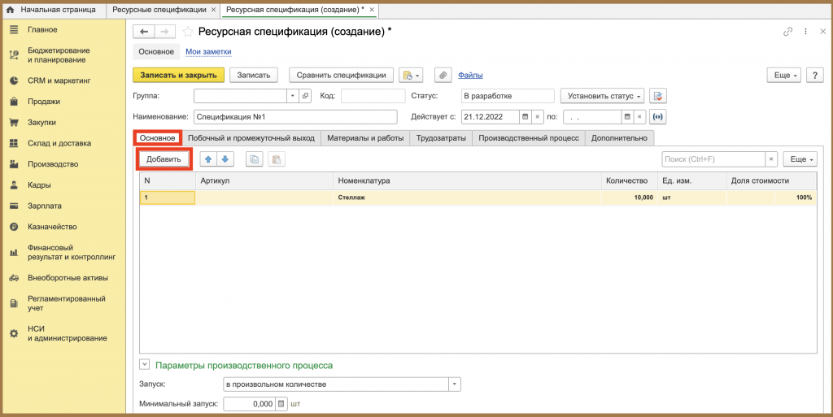Open the calendar picker for the по date
This screenshot has width=833, height=417.
click(x=627, y=117)
